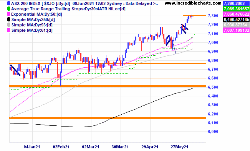Screen dimensions: 250x151
Task: Click the black 6,490.527165 value box
Action: [236, 19]
